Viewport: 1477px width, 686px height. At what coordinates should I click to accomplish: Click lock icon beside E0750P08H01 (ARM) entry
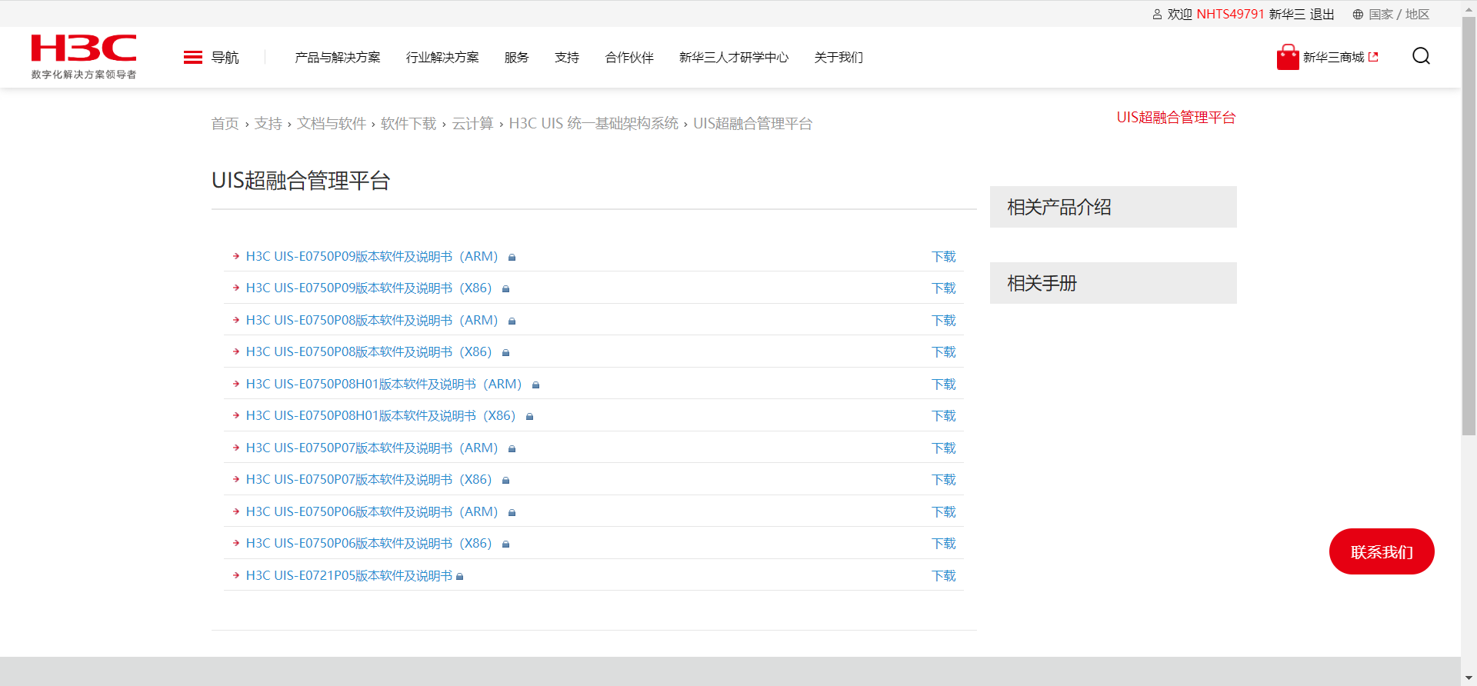(x=535, y=385)
